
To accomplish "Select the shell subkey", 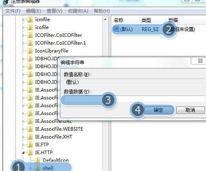I will click(48, 168).
